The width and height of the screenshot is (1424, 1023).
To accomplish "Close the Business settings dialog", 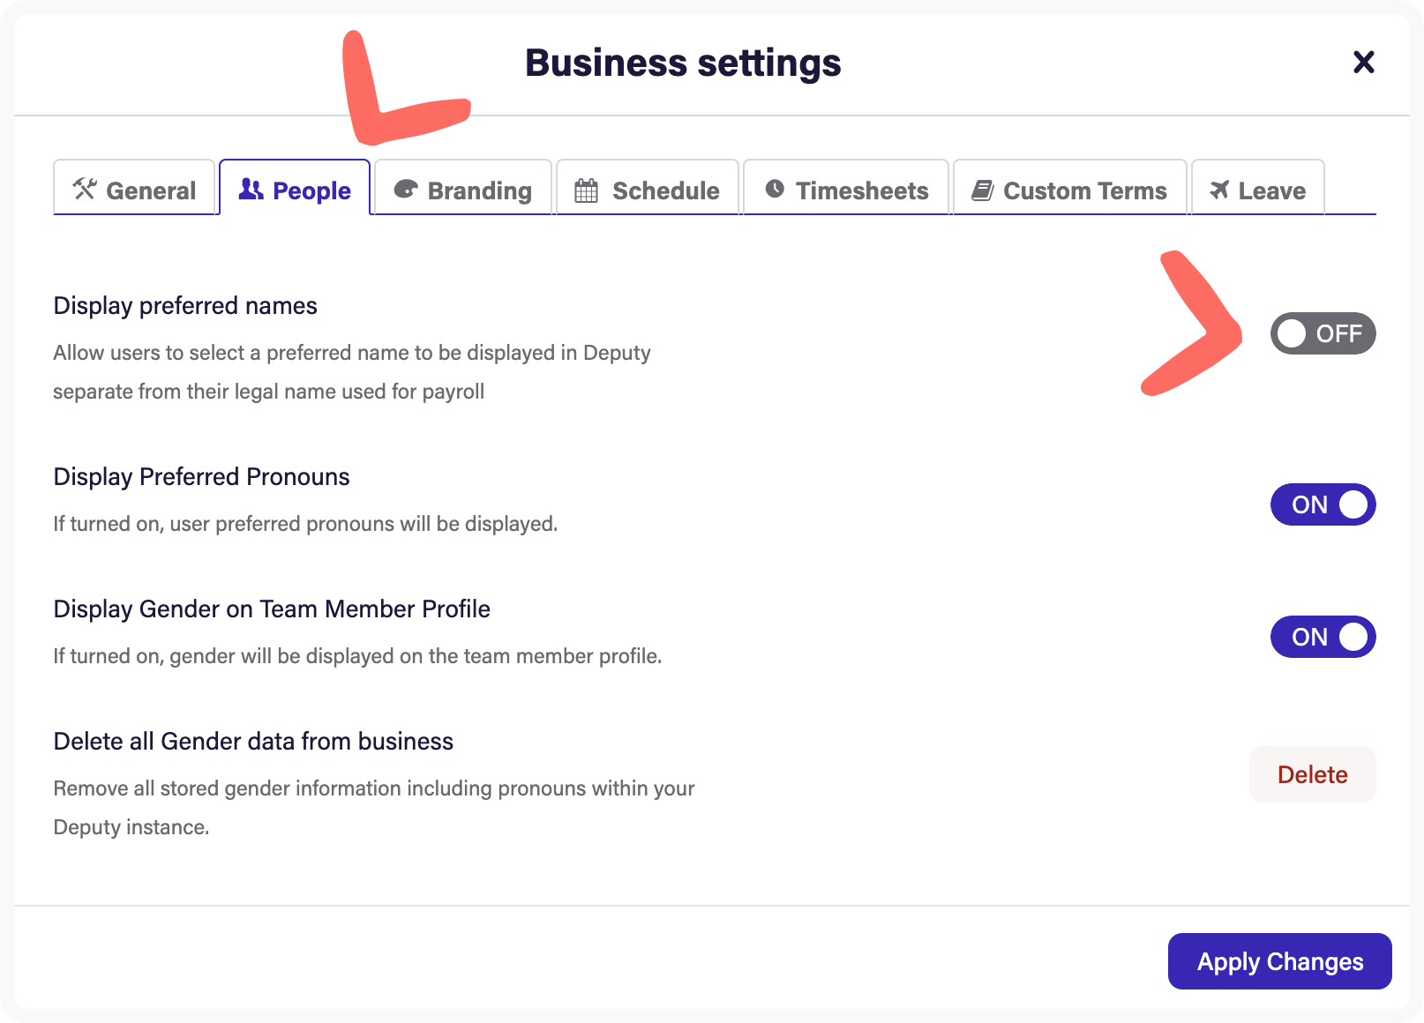I will point(1363,62).
